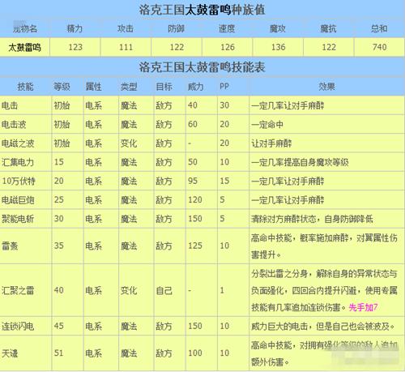Click the 洛克王国太鼓雷鸣种族值 title
405x372 pixels.
202,10
